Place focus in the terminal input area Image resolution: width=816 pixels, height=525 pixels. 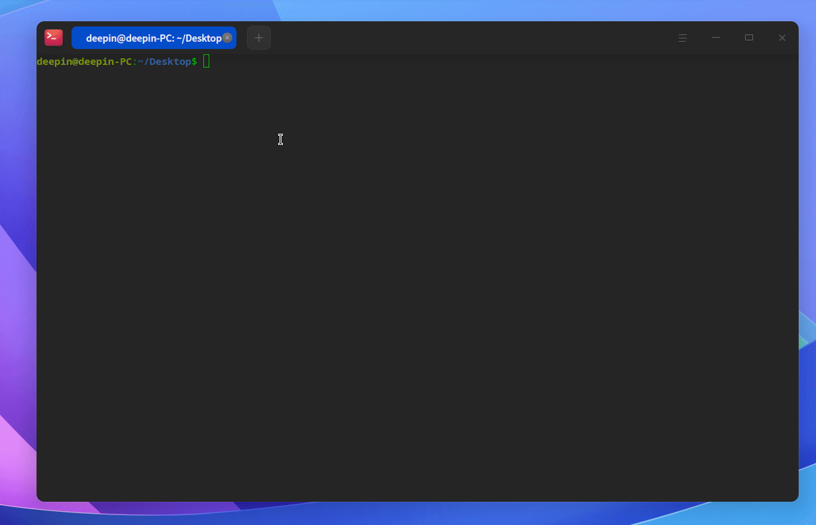pos(397,265)
